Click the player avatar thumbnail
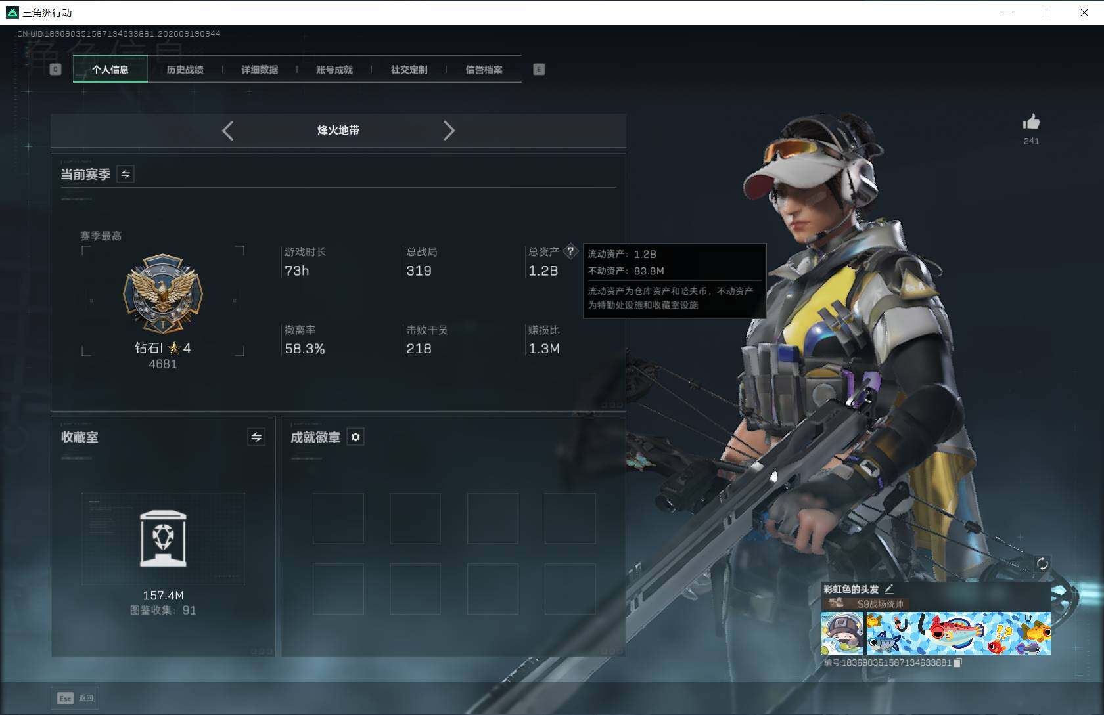The height and width of the screenshot is (715, 1104). [x=842, y=633]
